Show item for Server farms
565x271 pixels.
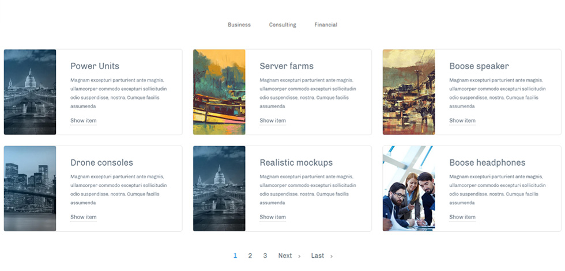point(273,121)
